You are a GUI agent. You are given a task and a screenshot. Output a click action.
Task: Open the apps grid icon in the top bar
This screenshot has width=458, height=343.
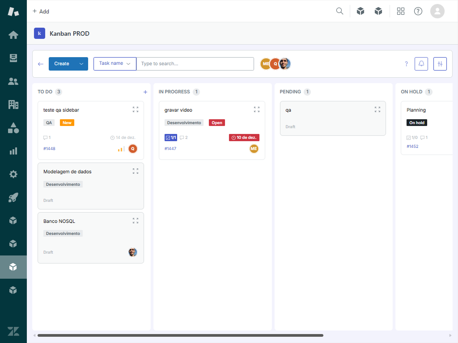coord(401,11)
